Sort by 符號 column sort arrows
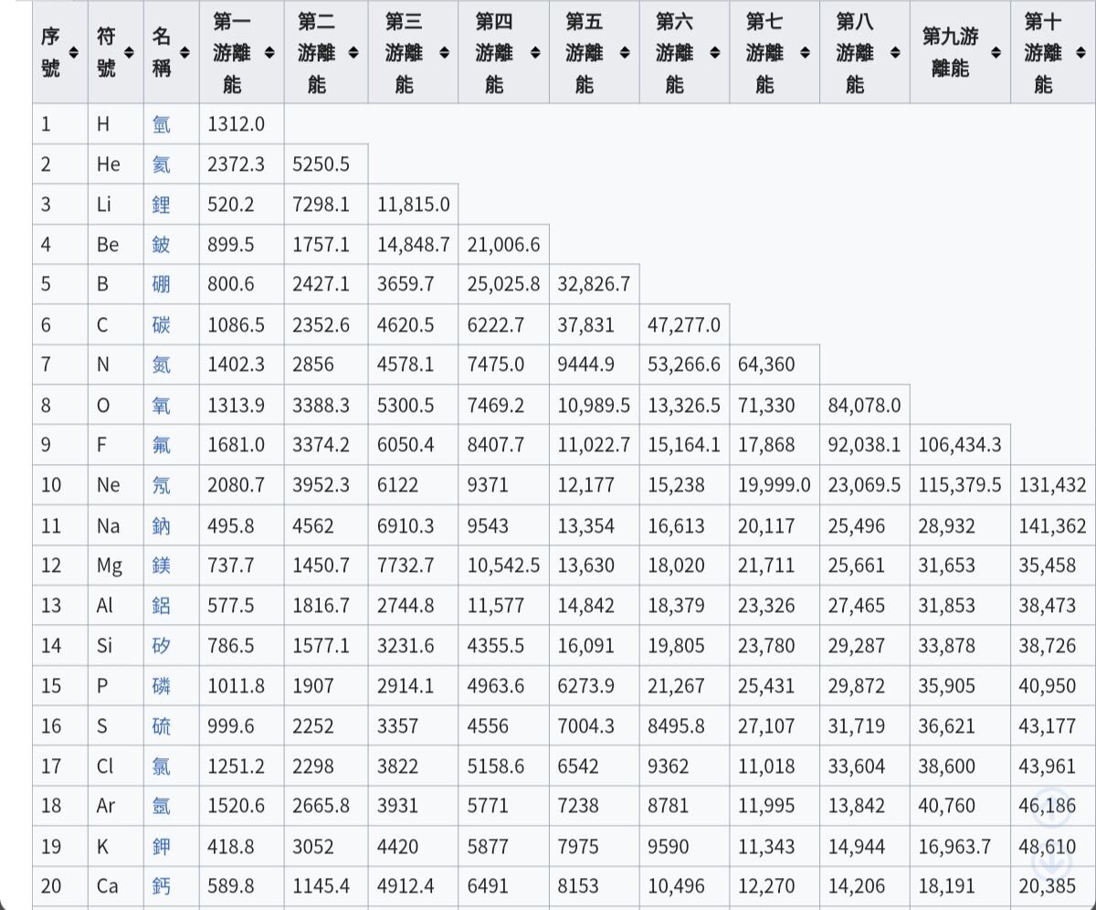1096x910 pixels. 129,53
